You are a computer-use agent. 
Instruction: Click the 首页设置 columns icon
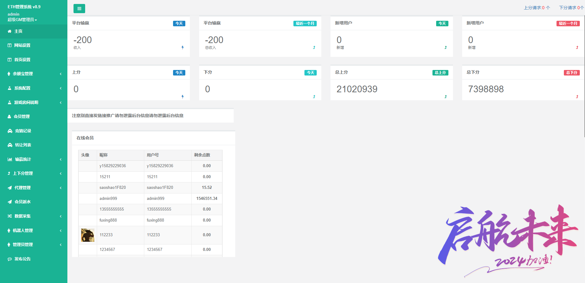9,60
